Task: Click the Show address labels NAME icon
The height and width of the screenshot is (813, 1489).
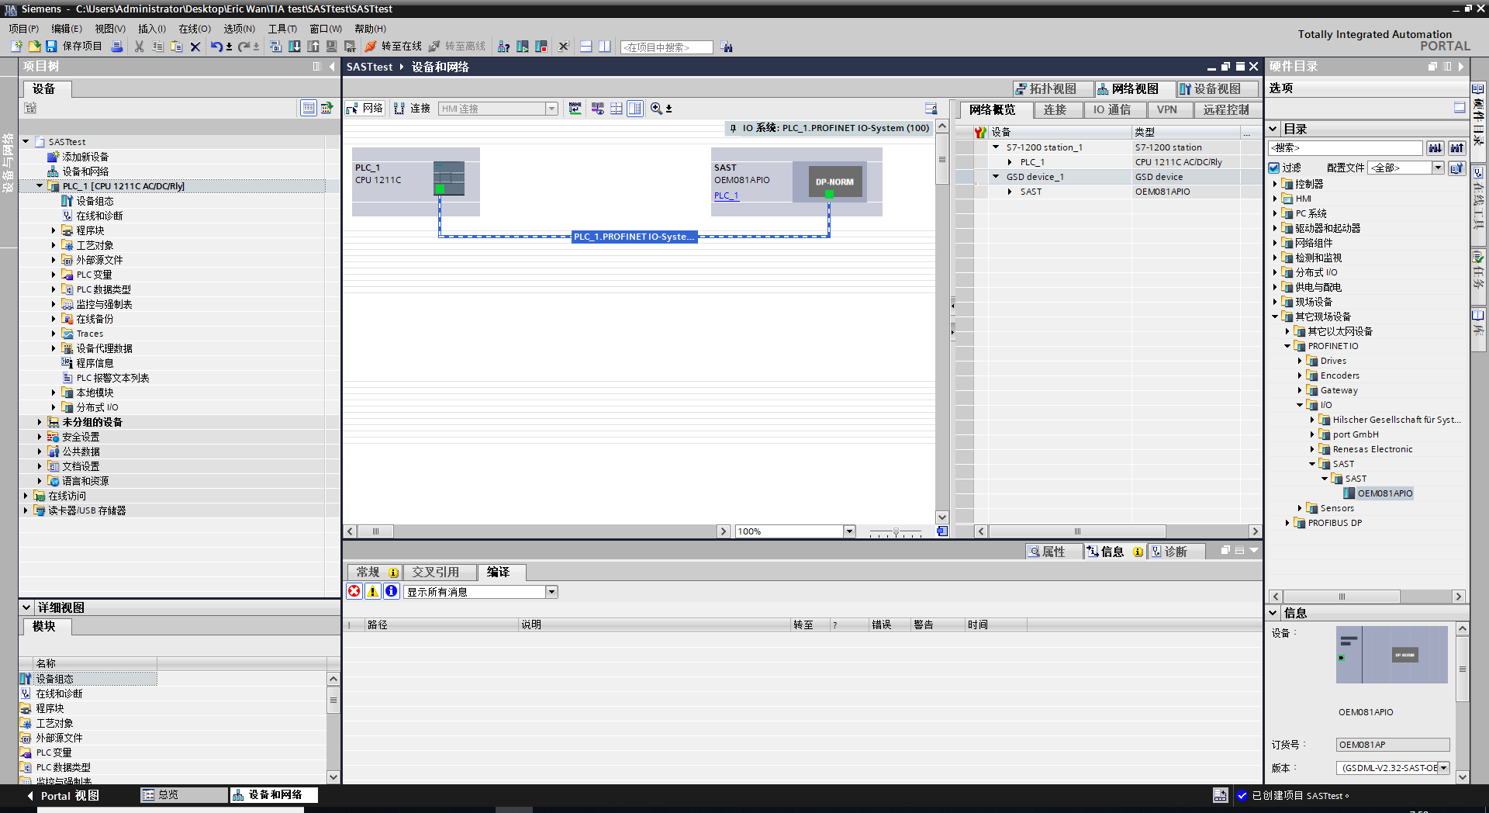Action: (575, 109)
